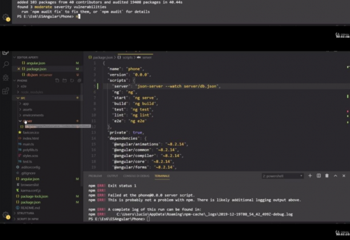Viewport: 350px width, 240px height.
Task: Click the "@angular/animations" dependency line
Action: tap(150, 144)
